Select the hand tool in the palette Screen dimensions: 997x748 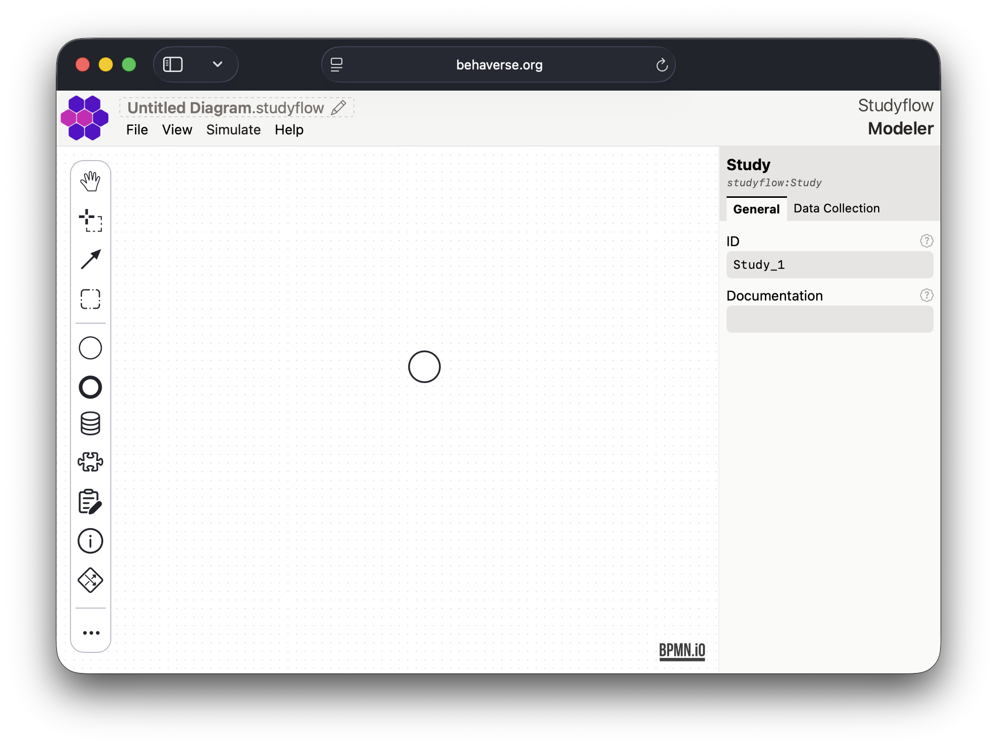tap(91, 181)
